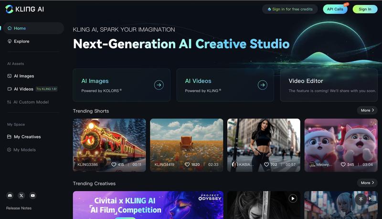Viewport: 382px width, 219px height.
Task: Click the My Creatives folder icon
Action: coord(9,137)
